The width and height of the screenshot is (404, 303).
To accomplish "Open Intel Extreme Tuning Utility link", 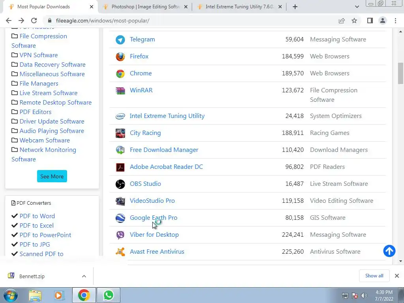I will coord(167,116).
